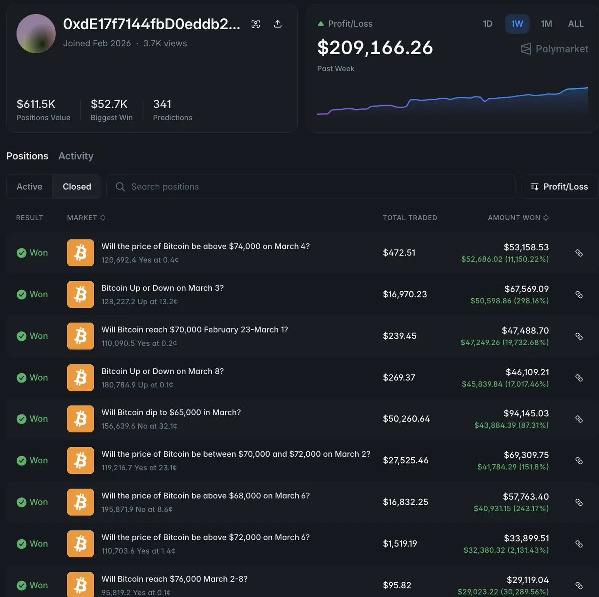The width and height of the screenshot is (599, 597).
Task: Click the wallet address 0xdE17f7144fbD0eddb2...
Action: click(x=152, y=24)
